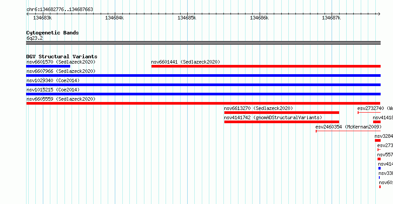
Task: Select the thin red esv2732740 variant line
Action: pos(369,113)
